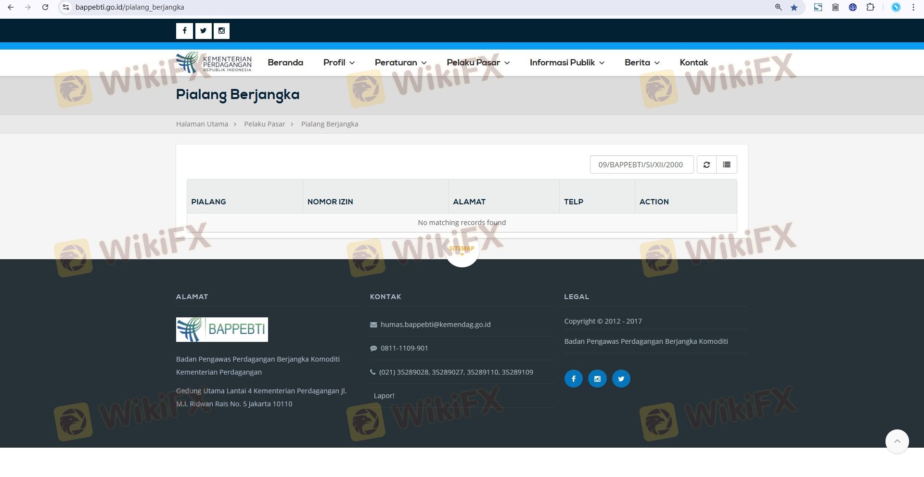This screenshot has width=924, height=477.
Task: Open the Kontak menu item
Action: tap(693, 63)
